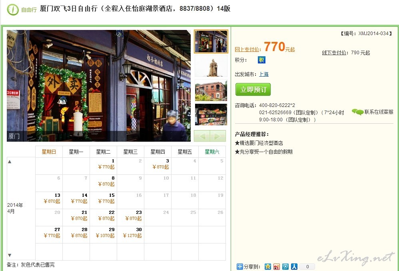
Task: Click the 立即预订 booking button
Action: (253, 89)
